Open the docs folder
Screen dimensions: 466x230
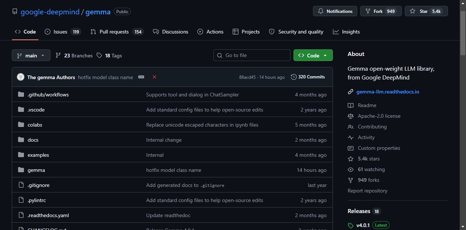pyautogui.click(x=33, y=140)
